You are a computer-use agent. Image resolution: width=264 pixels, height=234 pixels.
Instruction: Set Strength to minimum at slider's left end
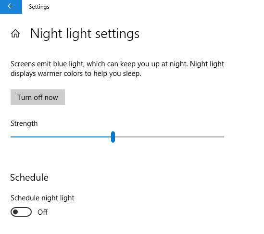[11, 137]
